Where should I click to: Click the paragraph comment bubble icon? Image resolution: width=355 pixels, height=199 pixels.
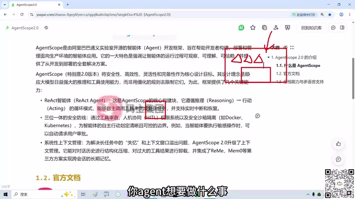(257, 116)
